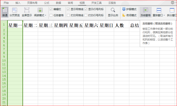Uncheck 显示行号列标 checkbox

pos(86,9)
